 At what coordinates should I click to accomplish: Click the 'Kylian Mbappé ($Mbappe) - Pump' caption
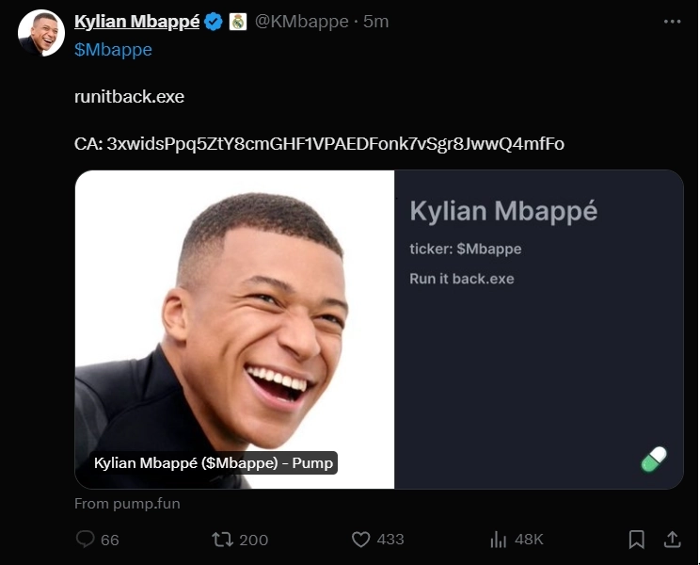215,463
